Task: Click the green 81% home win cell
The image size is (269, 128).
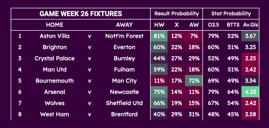Action: tap(159, 36)
